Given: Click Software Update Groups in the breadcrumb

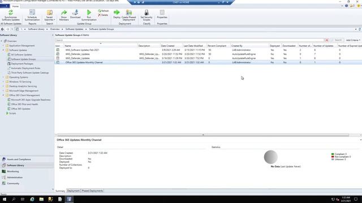Looking at the screenshot, I should click(102, 29).
